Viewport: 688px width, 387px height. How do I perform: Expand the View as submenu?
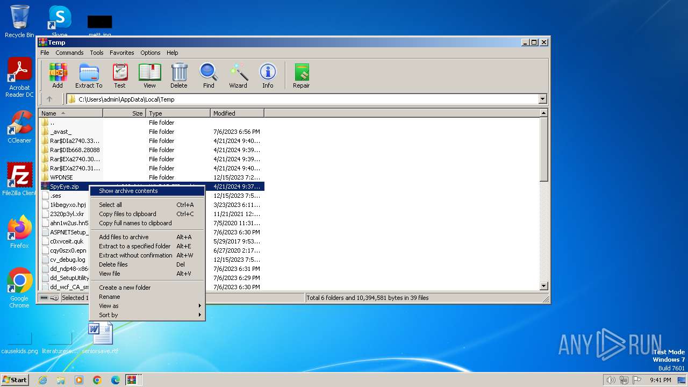(x=147, y=306)
